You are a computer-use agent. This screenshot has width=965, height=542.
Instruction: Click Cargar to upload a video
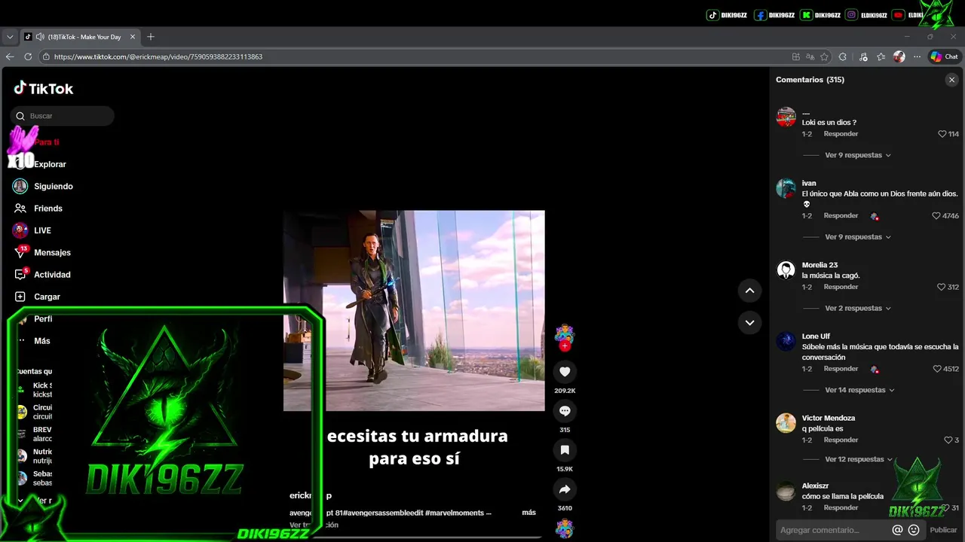tap(36, 297)
